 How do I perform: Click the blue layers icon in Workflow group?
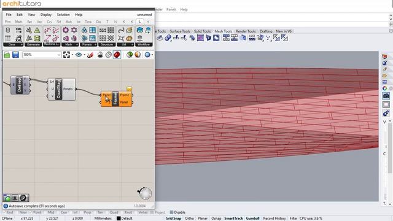point(139,30)
